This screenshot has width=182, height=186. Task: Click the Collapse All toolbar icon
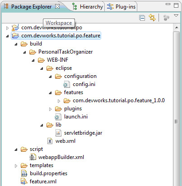click(142, 18)
